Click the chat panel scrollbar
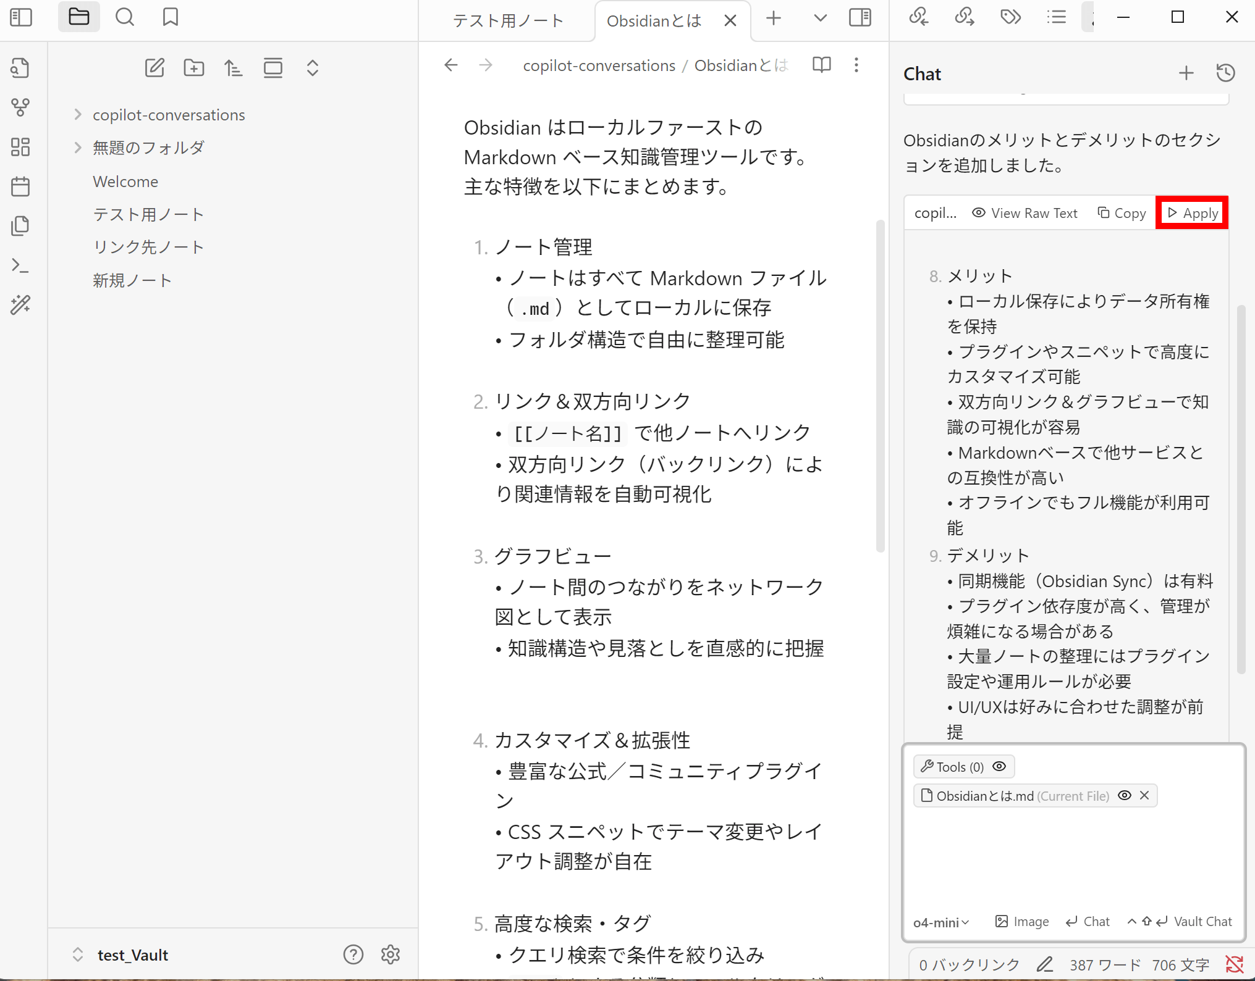The width and height of the screenshot is (1255, 981). point(1241,489)
